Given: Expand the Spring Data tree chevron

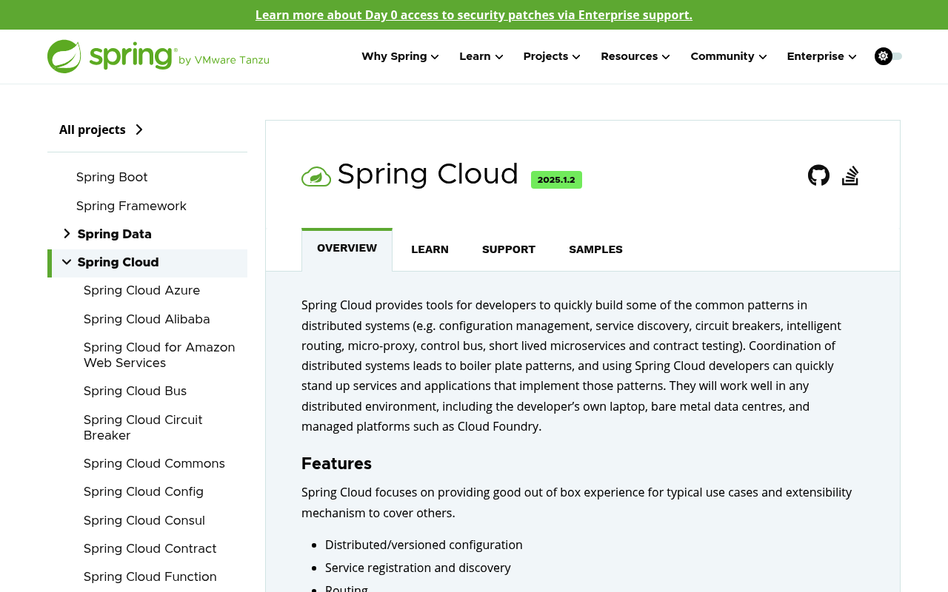Looking at the screenshot, I should [67, 234].
